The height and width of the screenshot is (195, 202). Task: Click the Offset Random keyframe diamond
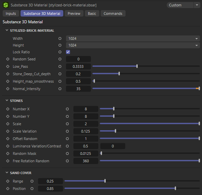tap(8, 139)
